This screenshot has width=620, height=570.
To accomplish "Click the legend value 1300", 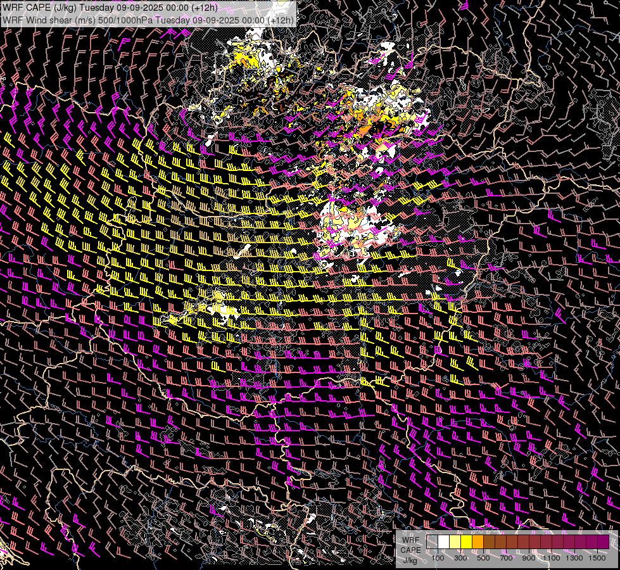I will pyautogui.click(x=574, y=558).
